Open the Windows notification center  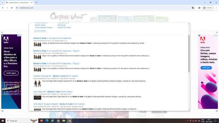215,121
